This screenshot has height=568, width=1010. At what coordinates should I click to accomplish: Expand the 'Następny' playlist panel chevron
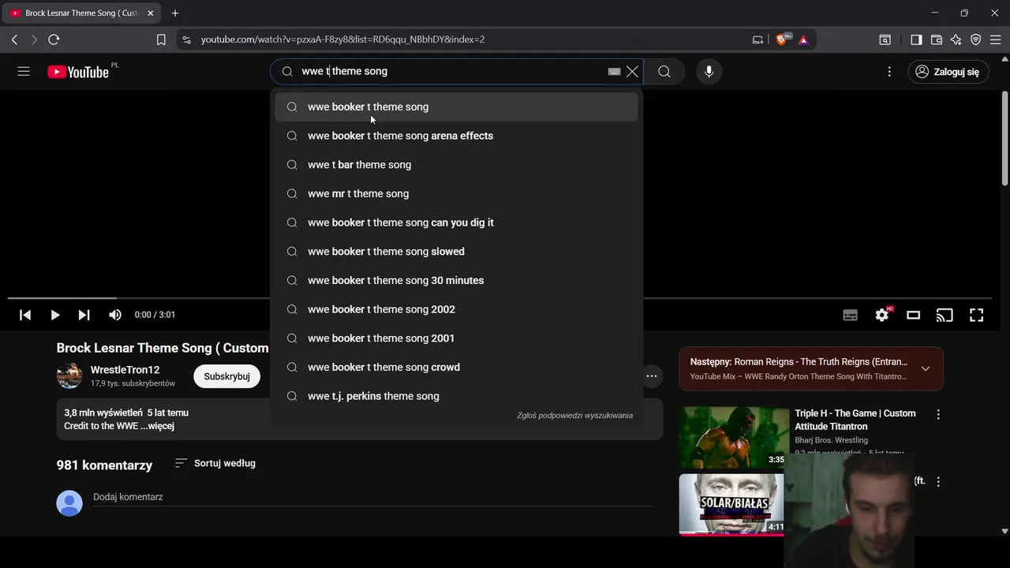coord(926,368)
